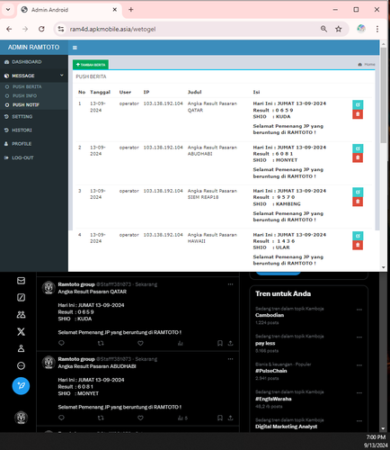Viewport: 390px width, 450px height.
Task: Share the QATAR result tweet
Action: [x=230, y=343]
